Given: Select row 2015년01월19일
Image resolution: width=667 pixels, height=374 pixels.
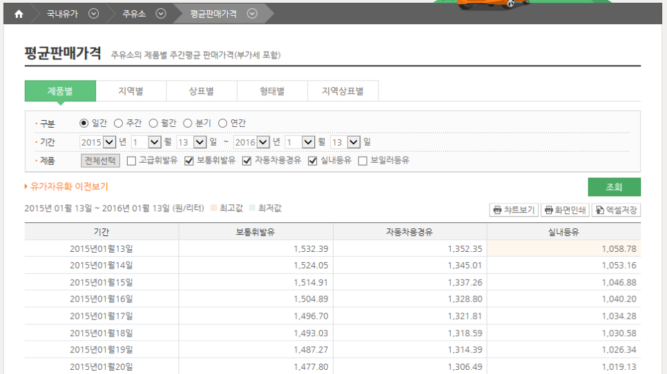Looking at the screenshot, I should tap(333, 349).
